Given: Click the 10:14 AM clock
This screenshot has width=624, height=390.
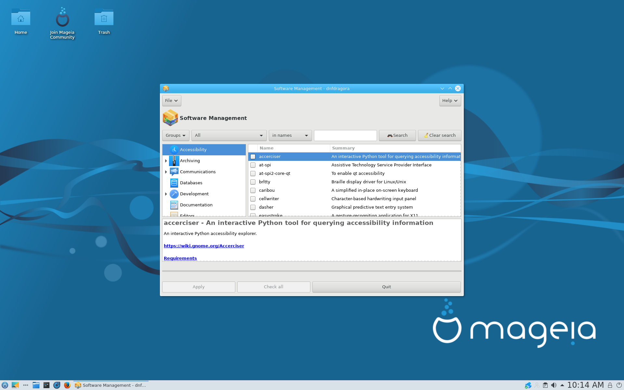Looking at the screenshot, I should pos(585,385).
